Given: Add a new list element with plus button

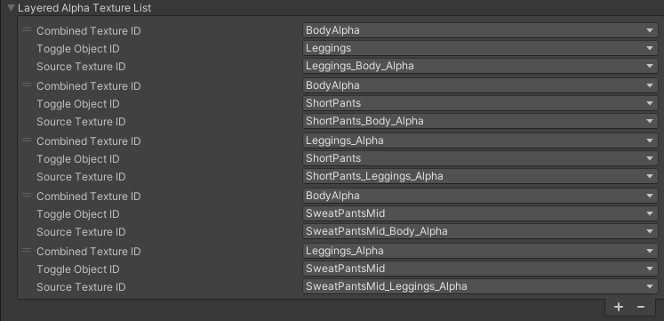Looking at the screenshot, I should pos(619,307).
